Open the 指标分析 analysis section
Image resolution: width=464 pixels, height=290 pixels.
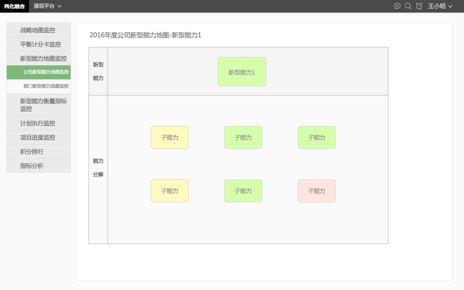pos(31,165)
